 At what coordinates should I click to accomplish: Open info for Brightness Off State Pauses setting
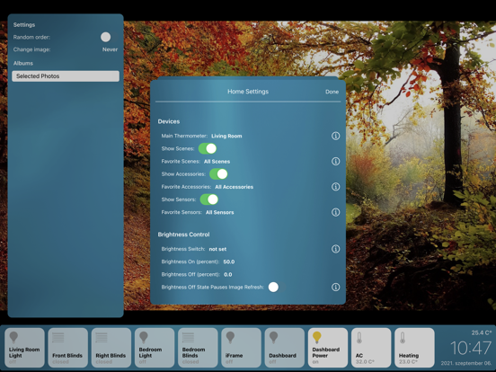pos(336,287)
